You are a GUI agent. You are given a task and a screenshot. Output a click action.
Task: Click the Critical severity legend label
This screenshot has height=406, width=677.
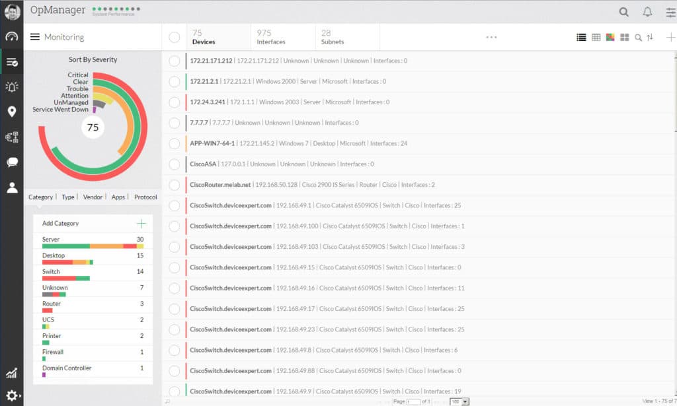pos(78,75)
